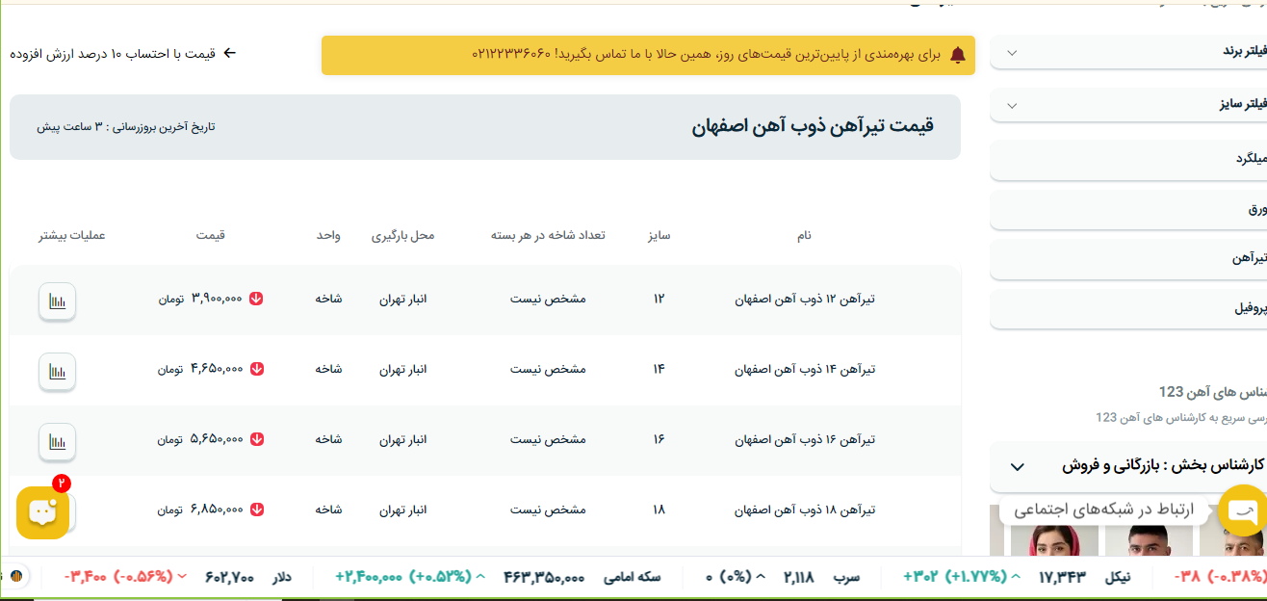Open تیرآهن ۱۸ ذوب آهن اصفهان product link

point(804,510)
